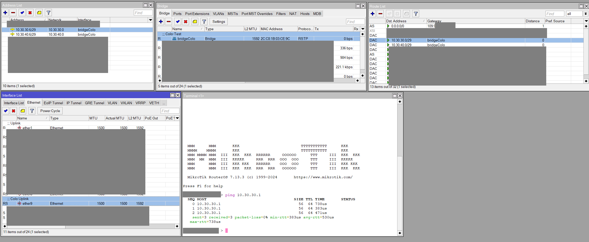
Task: Add a comment using Bridge yellow note icon
Action: coord(195,22)
